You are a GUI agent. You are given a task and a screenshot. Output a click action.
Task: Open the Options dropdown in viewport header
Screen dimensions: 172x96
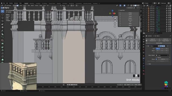coord(138,8)
